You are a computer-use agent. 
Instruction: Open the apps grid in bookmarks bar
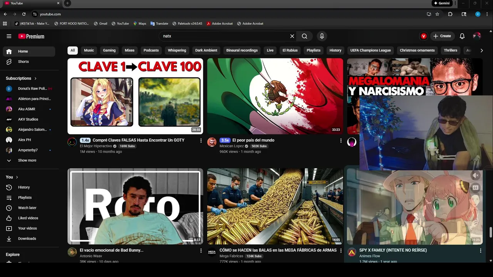(5, 23)
